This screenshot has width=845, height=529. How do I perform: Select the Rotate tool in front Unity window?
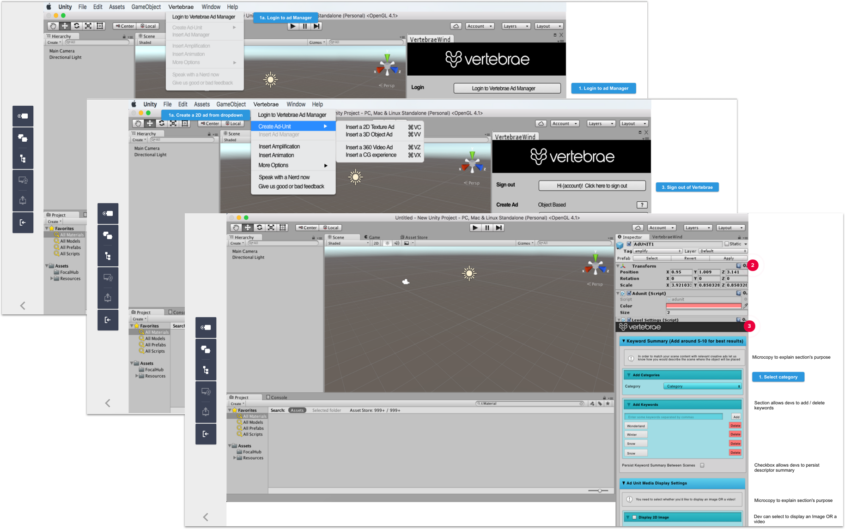259,228
